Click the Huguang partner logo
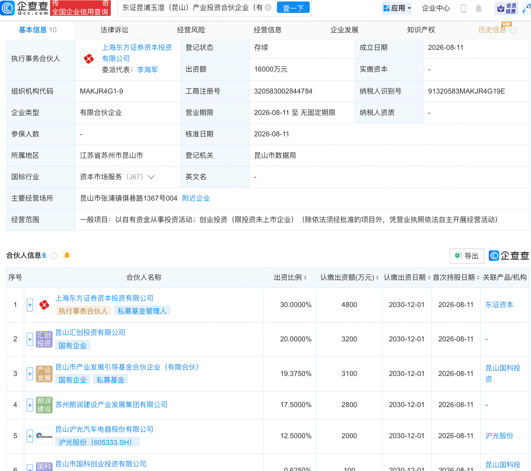The width and height of the screenshot is (531, 471). (44, 436)
